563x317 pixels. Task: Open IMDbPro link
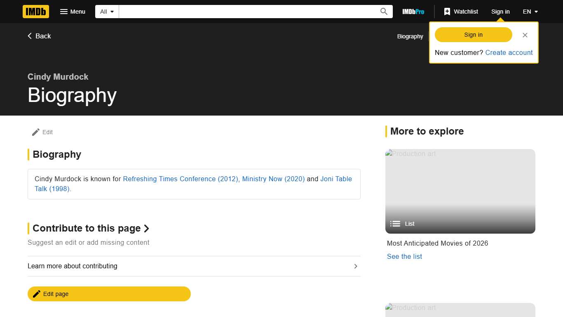pos(413,12)
